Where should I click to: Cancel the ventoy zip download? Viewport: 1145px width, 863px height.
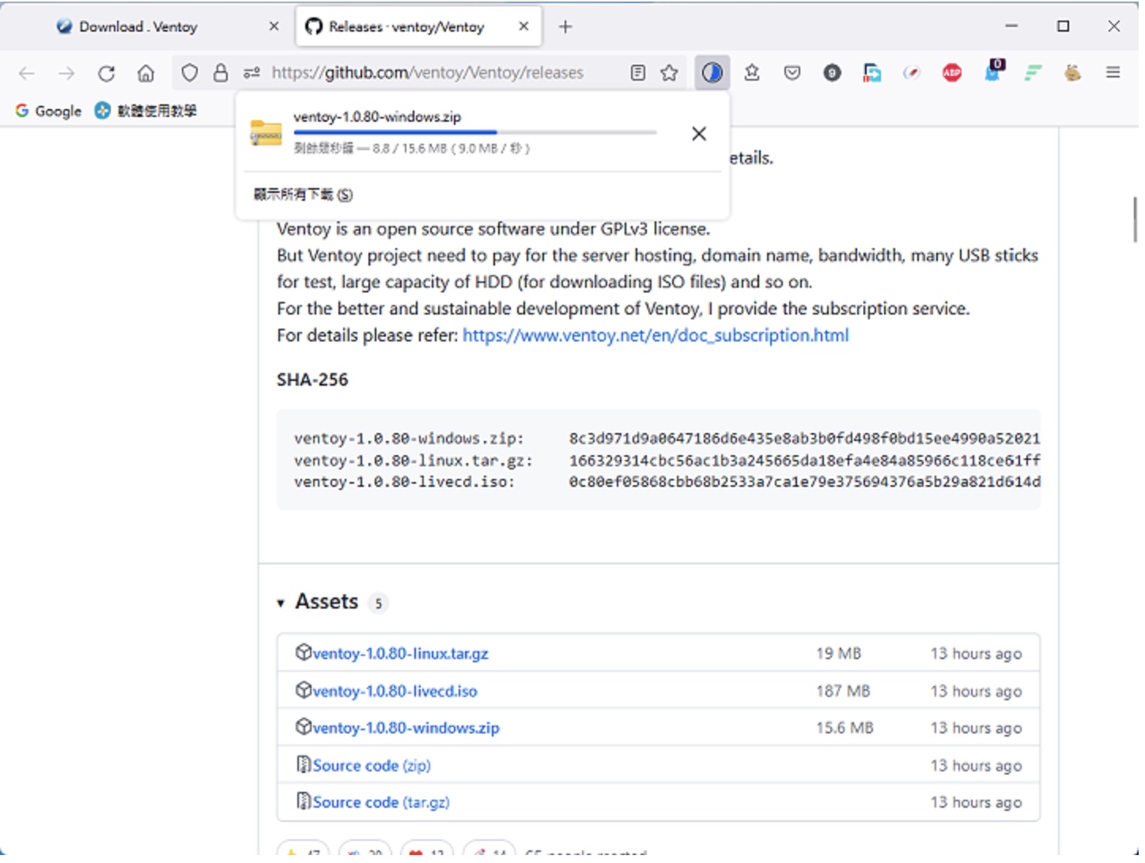700,134
